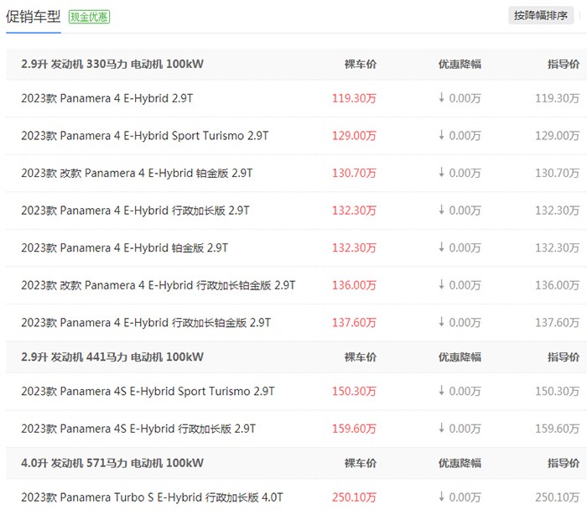The width and height of the screenshot is (587, 515).
Task: Click the 2.9升 发动机 441马力 group header
Action: 112,357
